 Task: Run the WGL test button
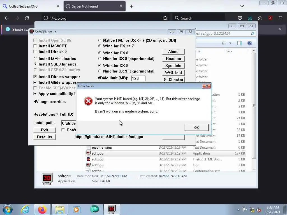[x=173, y=73]
